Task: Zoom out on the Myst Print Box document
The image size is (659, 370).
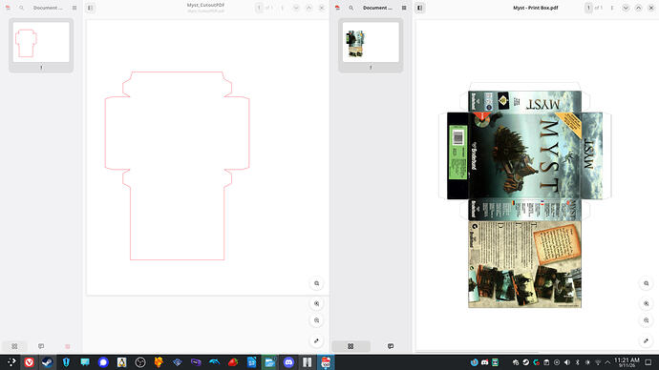Action: pos(646,320)
